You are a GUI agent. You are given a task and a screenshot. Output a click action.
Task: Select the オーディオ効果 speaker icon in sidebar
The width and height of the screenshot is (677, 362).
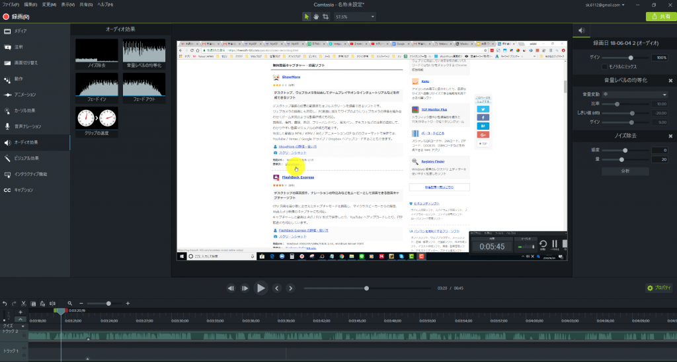tap(7, 142)
